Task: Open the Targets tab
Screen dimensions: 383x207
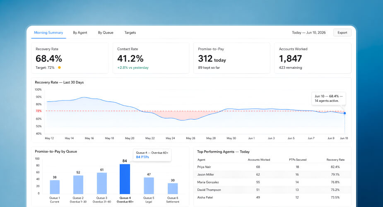Action: pyautogui.click(x=130, y=32)
